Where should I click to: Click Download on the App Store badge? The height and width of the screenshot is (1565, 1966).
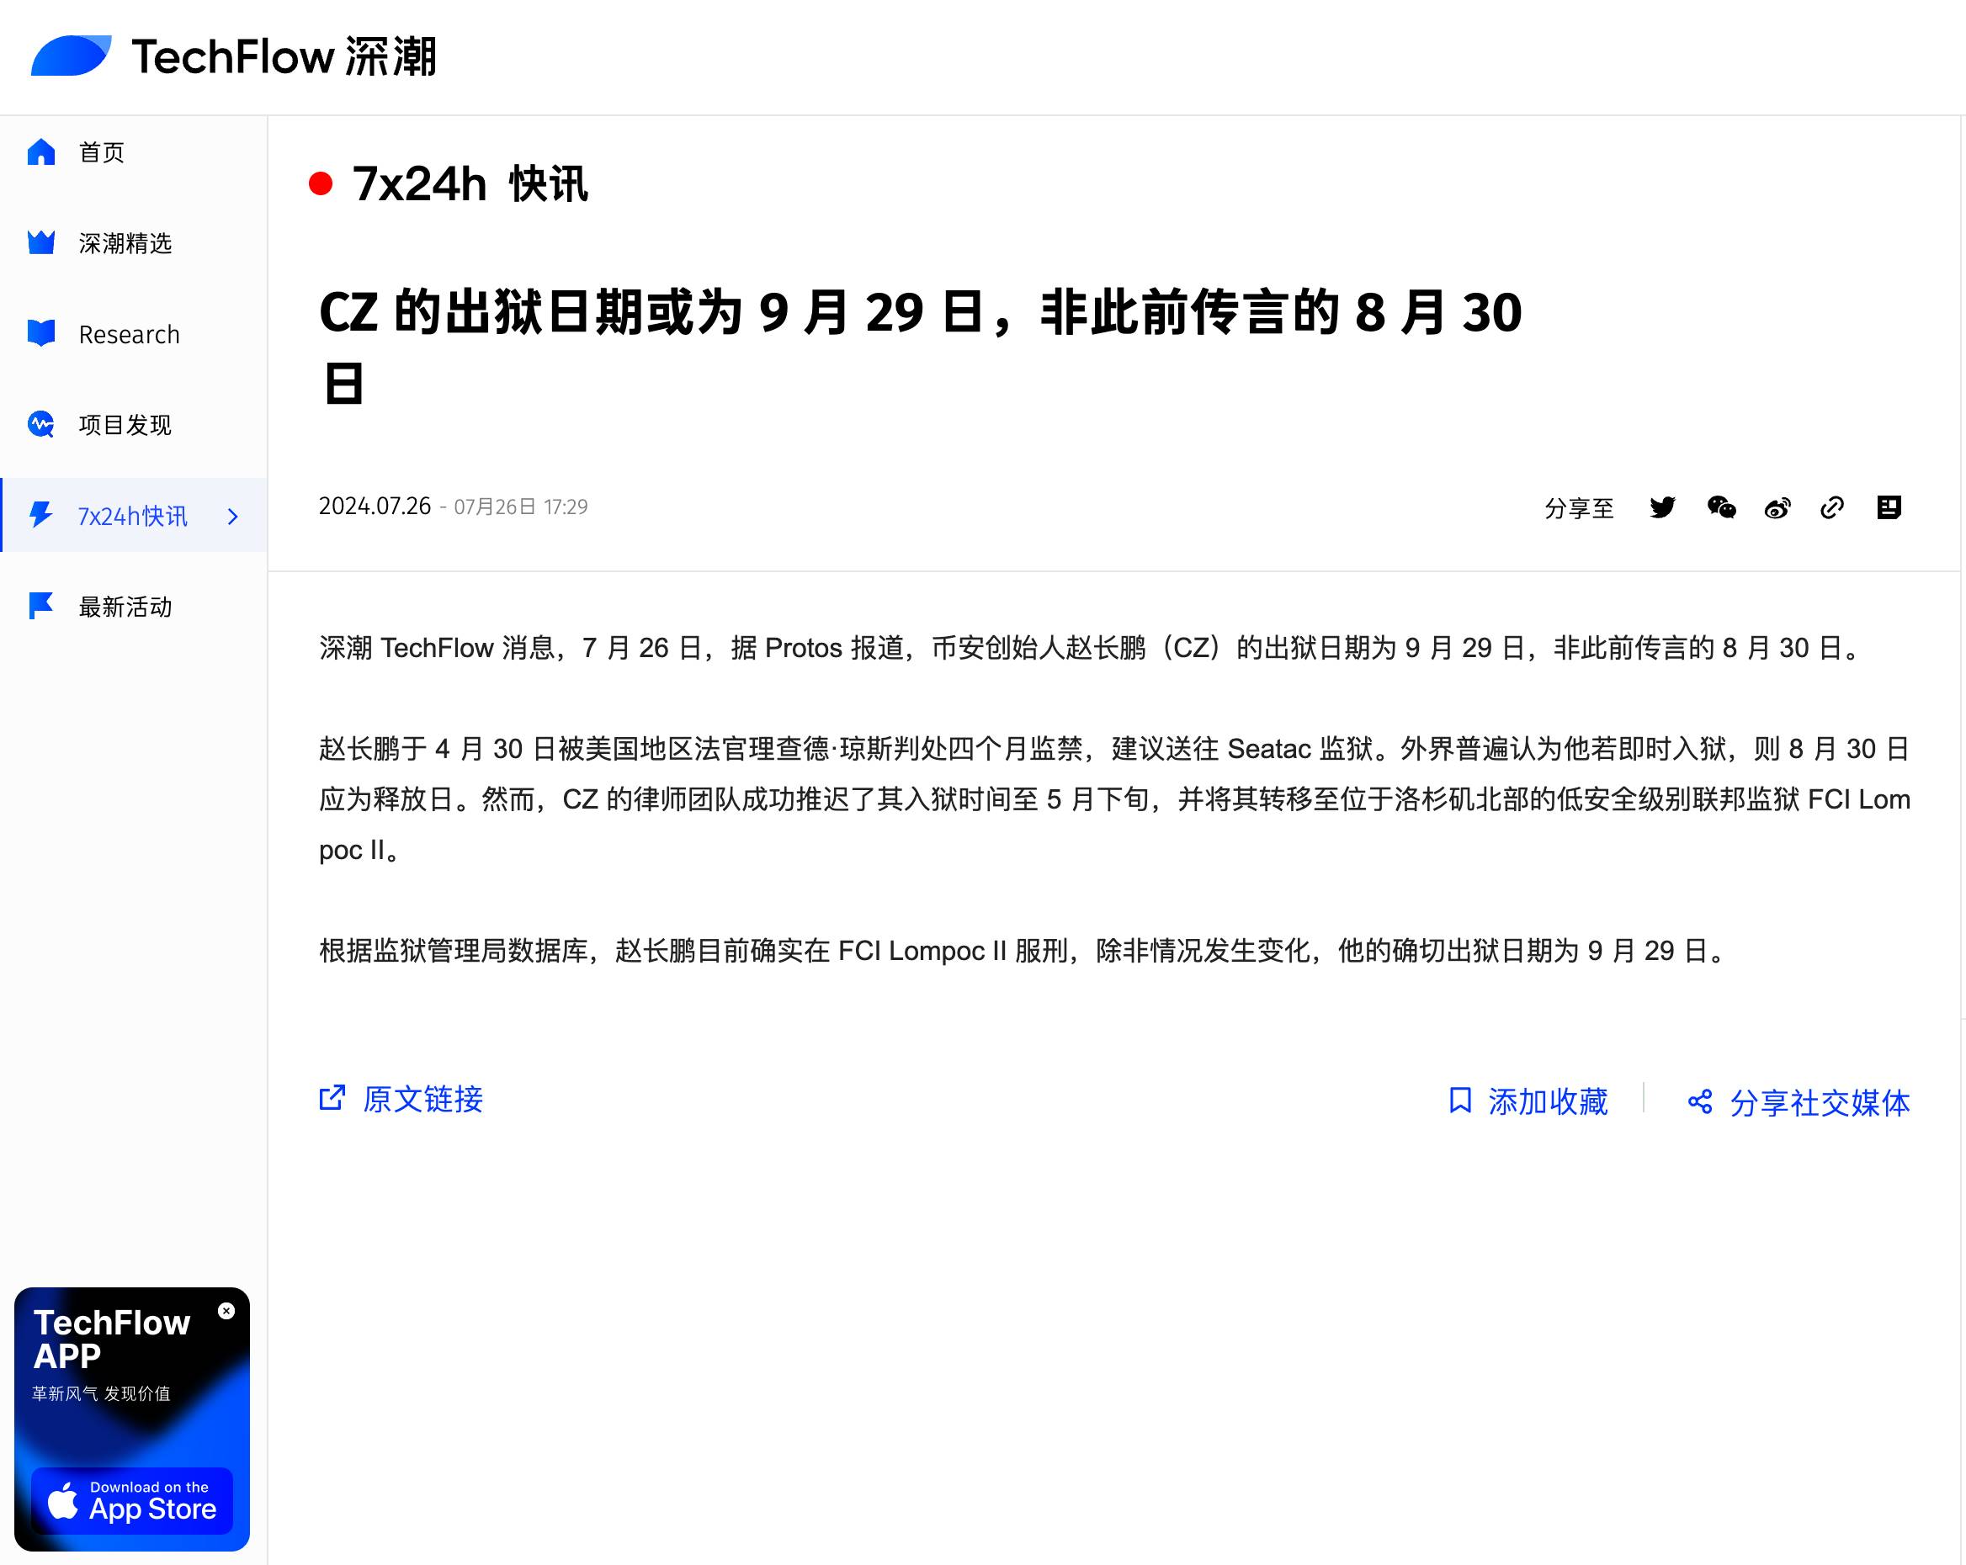132,1500
